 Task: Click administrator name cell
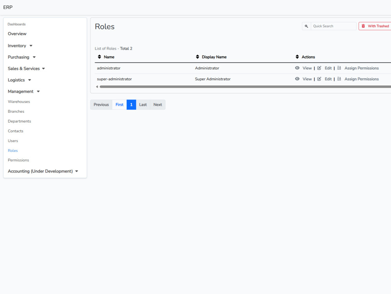pyautogui.click(x=108, y=68)
